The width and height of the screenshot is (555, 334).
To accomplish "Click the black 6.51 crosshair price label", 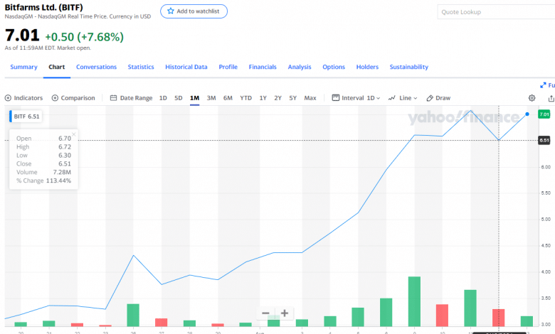I will pos(544,140).
